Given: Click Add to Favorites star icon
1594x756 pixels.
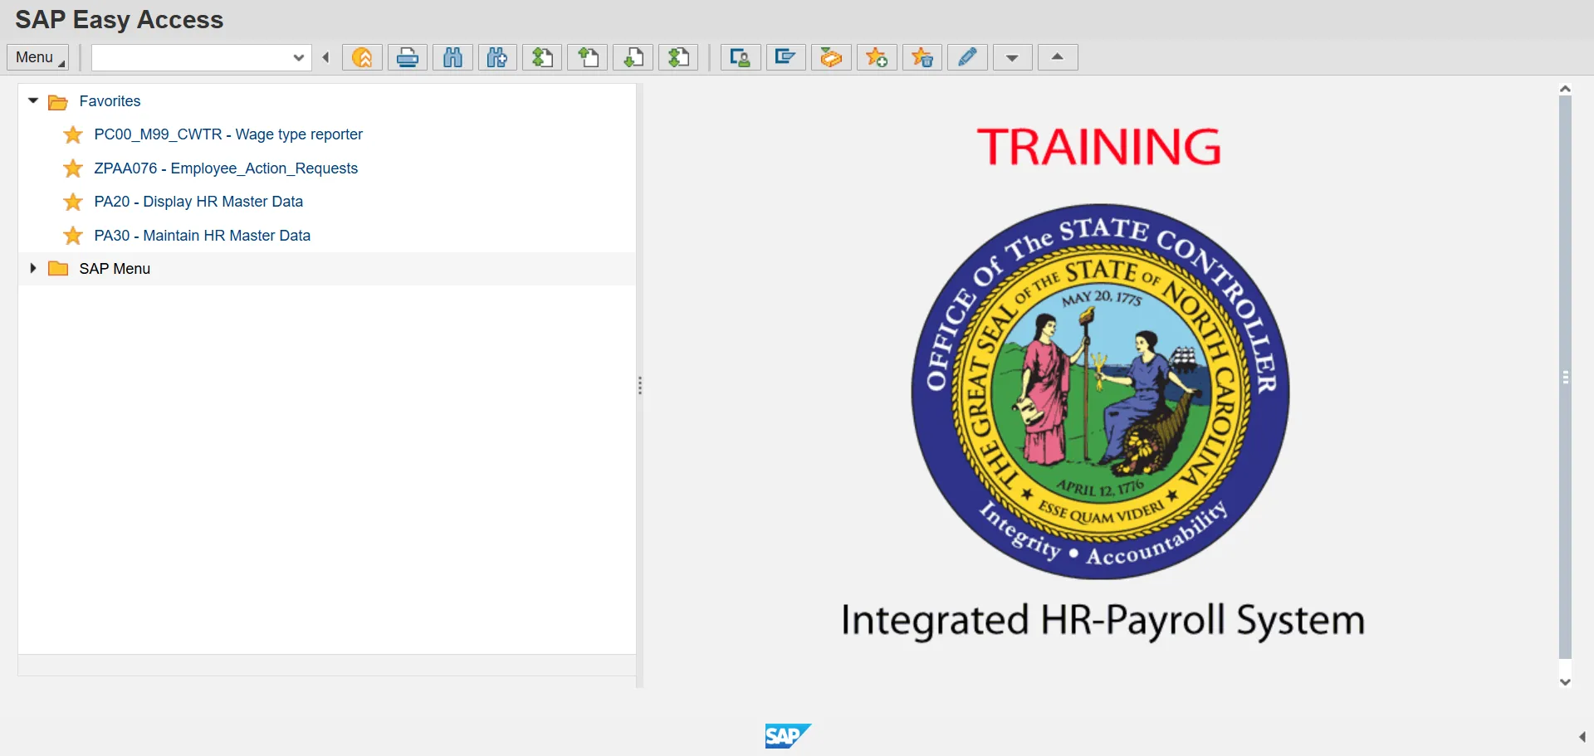Looking at the screenshot, I should [x=877, y=57].
